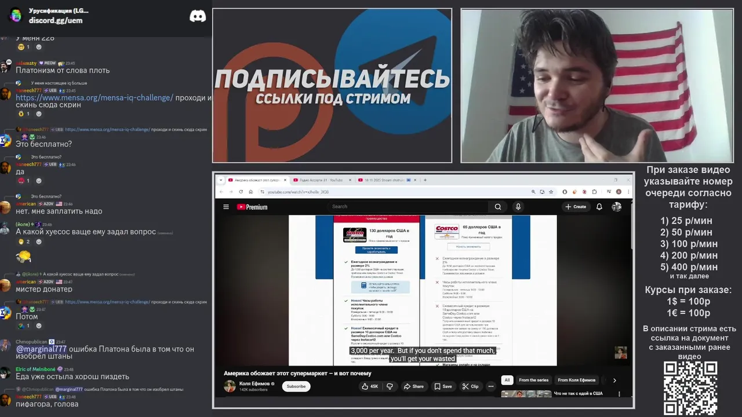Share the video via Share button
742x417 pixels.
pos(413,386)
